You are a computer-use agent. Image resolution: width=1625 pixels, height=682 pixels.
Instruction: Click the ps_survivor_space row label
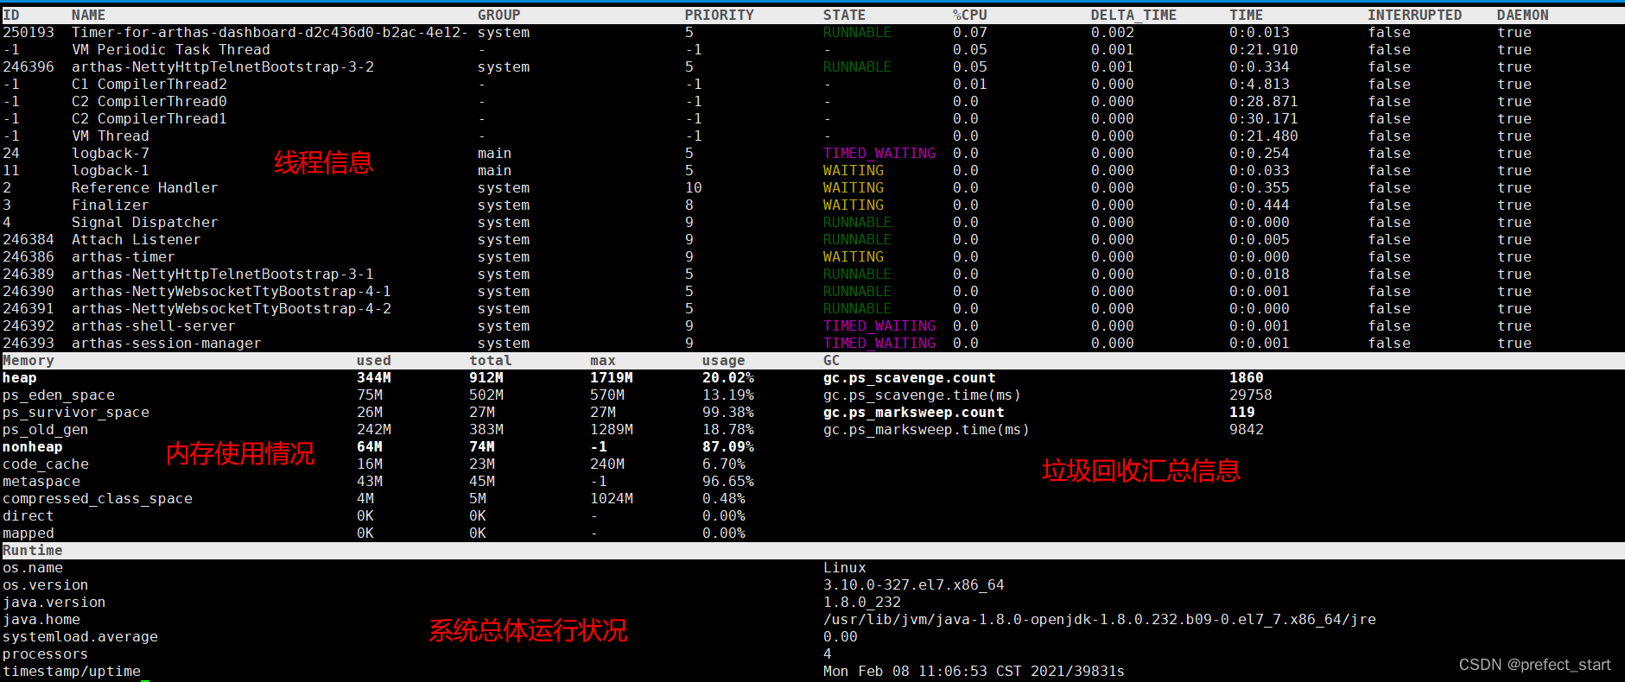pyautogui.click(x=76, y=413)
